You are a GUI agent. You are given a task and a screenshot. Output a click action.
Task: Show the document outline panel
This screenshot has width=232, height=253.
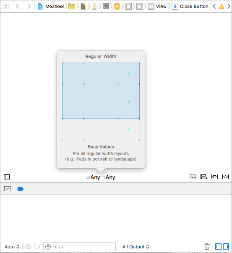pyautogui.click(x=7, y=177)
